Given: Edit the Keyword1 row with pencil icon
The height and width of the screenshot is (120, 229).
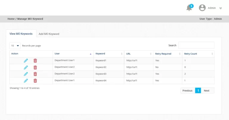Looking at the screenshot, I should [x=26, y=61].
